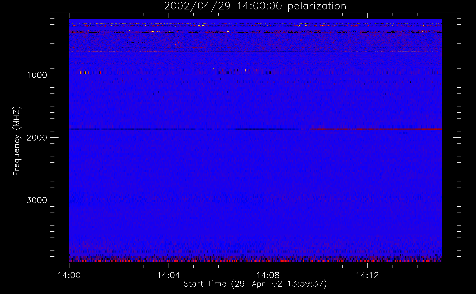This screenshot has height=294, width=476.
Task: Select the 'Start Time (29-Apr-02 13:59:37)' label
Action: [255, 284]
